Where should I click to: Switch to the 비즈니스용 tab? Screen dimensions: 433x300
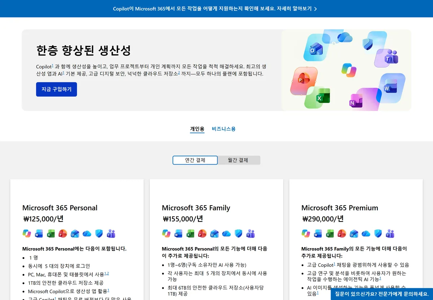coord(224,129)
